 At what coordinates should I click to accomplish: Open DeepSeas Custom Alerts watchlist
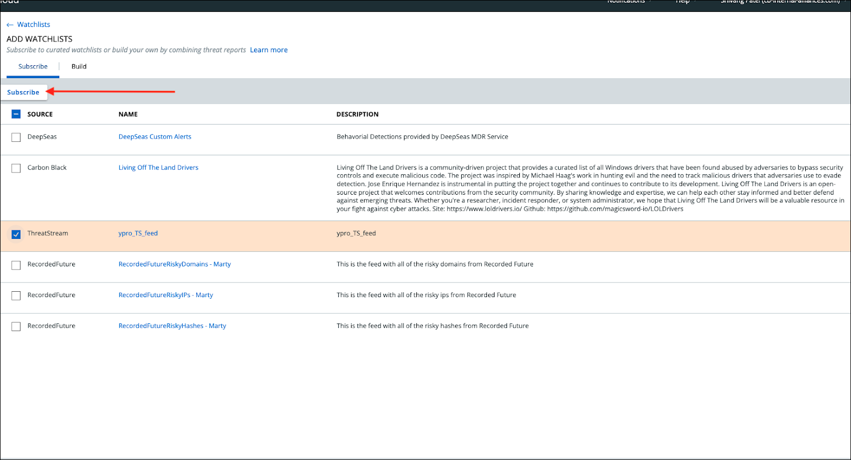(155, 137)
